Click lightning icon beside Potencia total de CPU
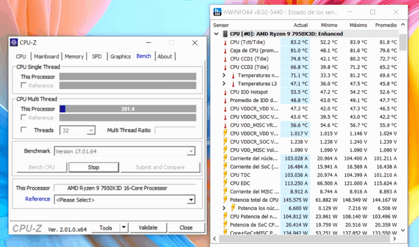419x247 pixels. [225, 200]
